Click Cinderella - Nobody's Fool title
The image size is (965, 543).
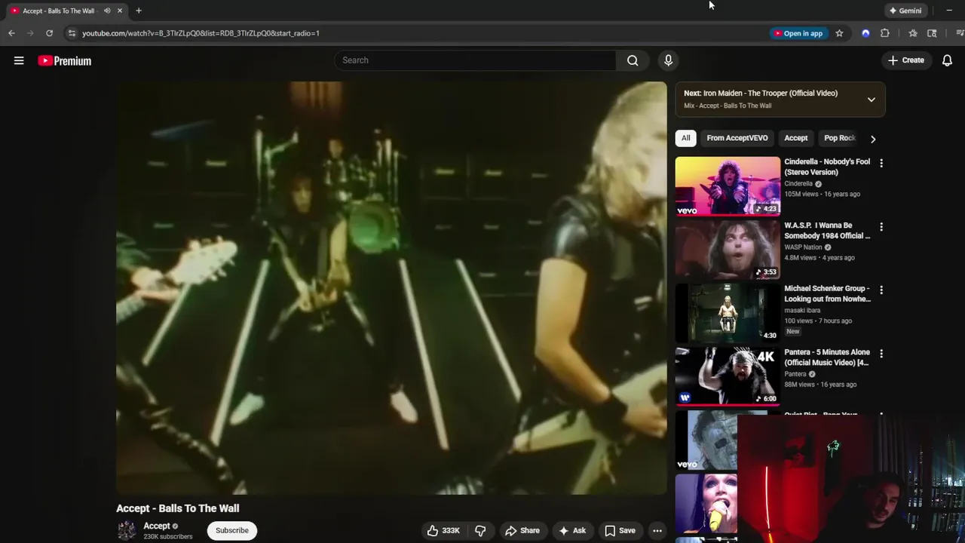(827, 167)
